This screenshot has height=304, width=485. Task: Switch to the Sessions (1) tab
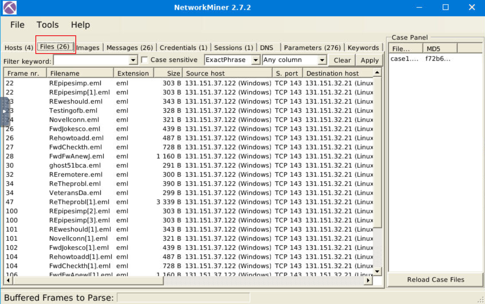click(234, 47)
